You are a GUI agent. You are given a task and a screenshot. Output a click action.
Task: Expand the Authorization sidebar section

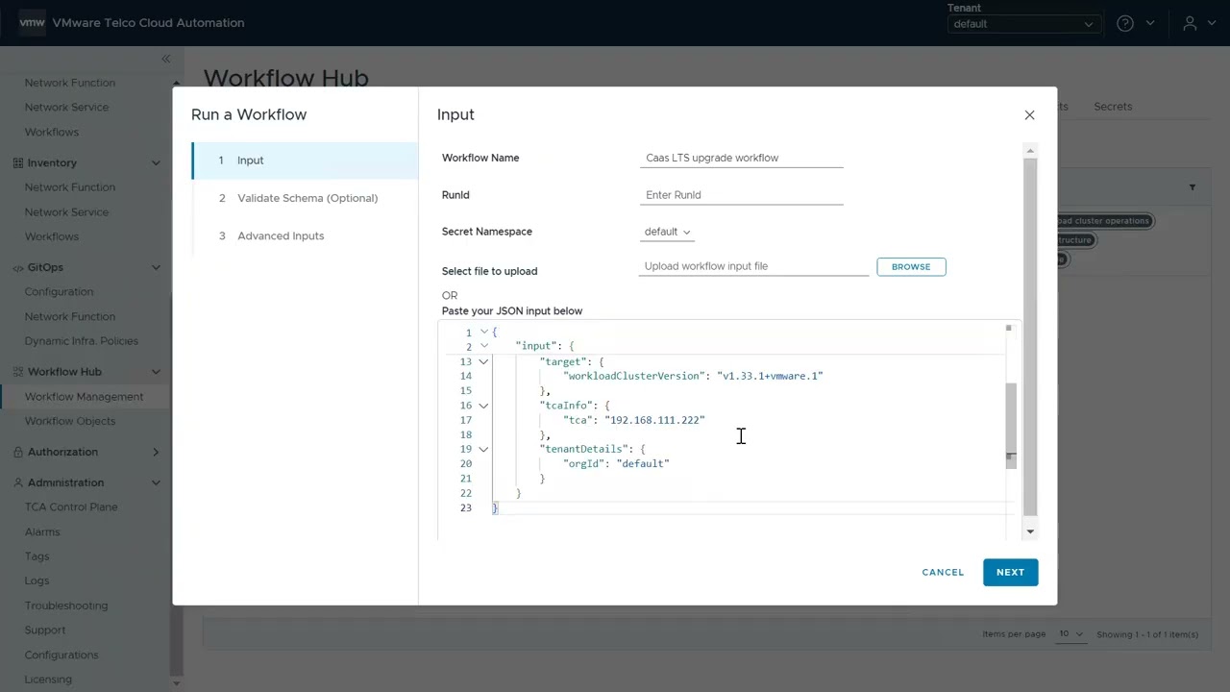156,452
